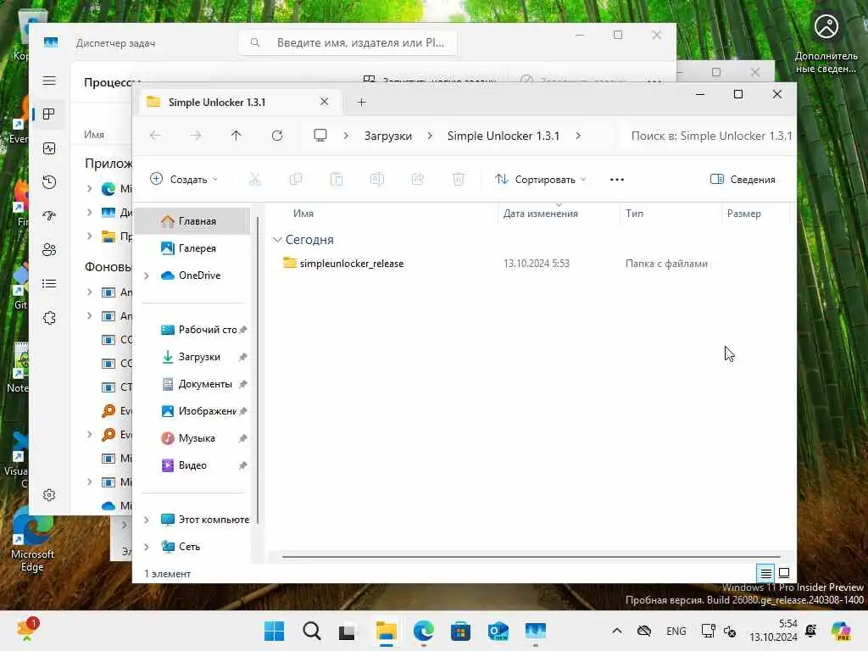Open Task Manager Performance page icon
868x651 pixels.
[49, 148]
